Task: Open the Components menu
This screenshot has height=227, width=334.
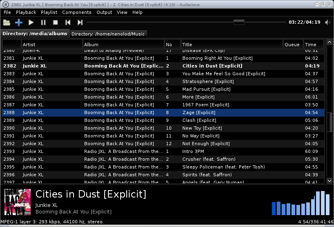Action: click(x=77, y=12)
